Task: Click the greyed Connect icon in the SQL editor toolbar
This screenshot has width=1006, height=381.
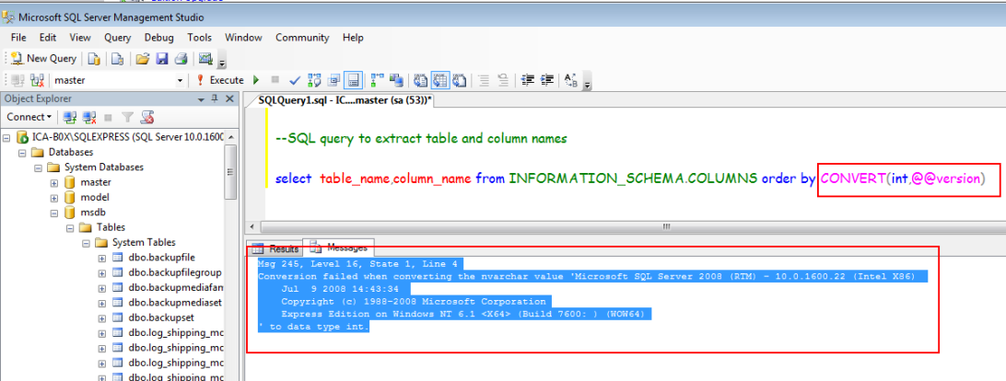Action: pyautogui.click(x=18, y=80)
